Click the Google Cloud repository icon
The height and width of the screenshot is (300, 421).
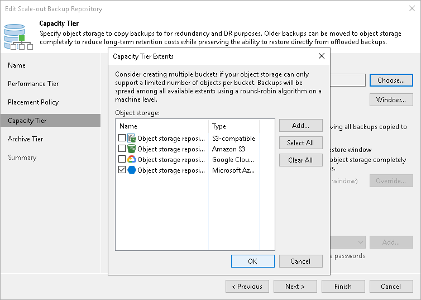[x=131, y=159]
